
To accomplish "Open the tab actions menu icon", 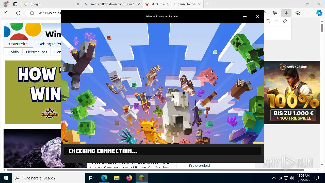I will pos(15,4).
